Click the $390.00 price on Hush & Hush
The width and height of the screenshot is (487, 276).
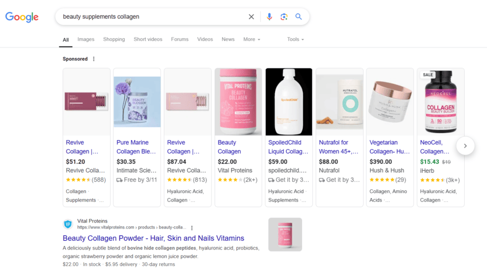coord(381,162)
